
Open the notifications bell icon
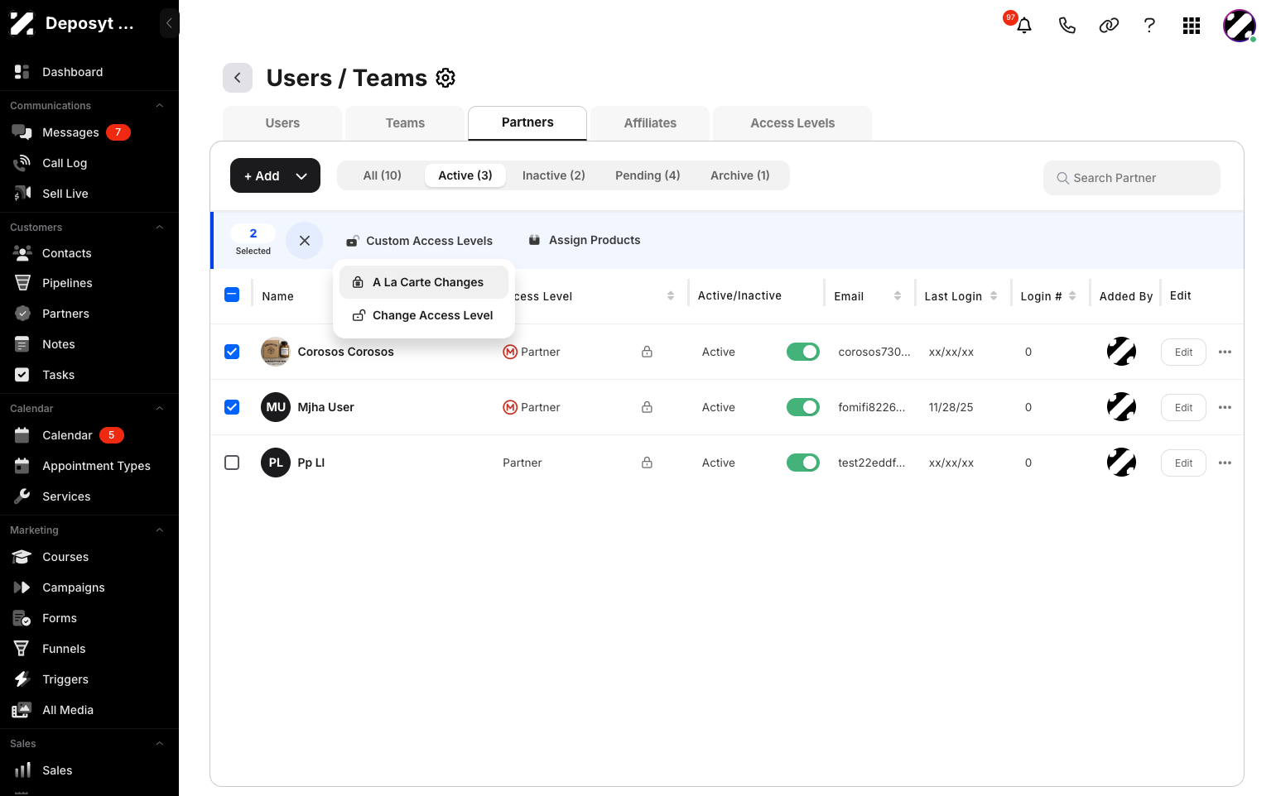click(1024, 26)
